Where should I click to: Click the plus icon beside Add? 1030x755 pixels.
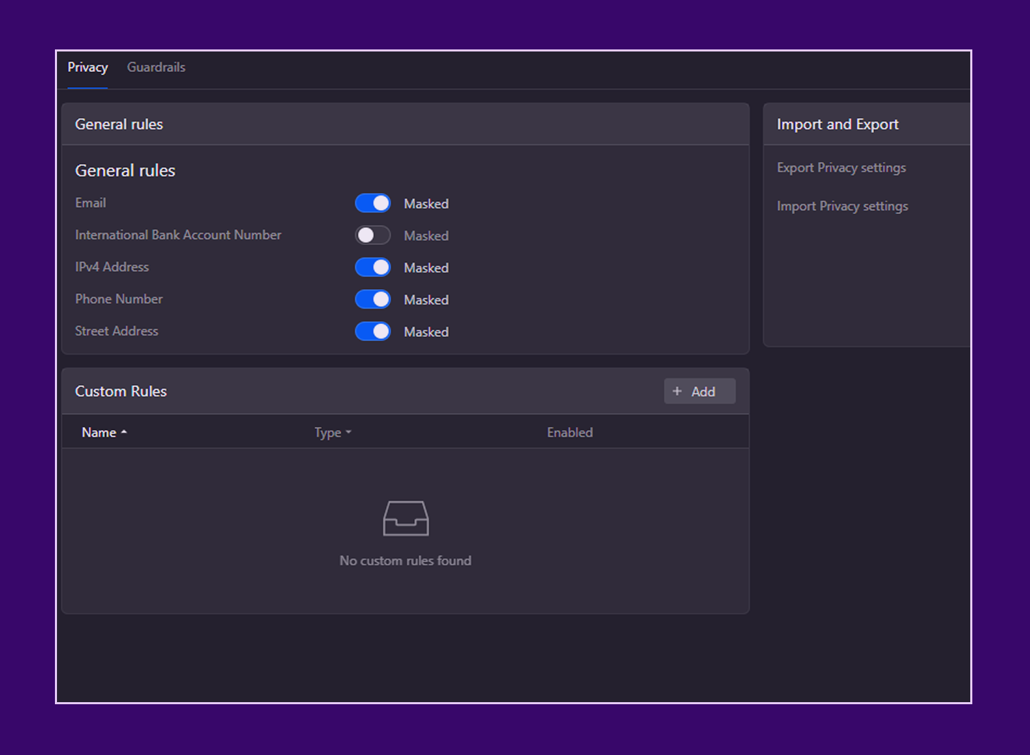[x=677, y=391]
